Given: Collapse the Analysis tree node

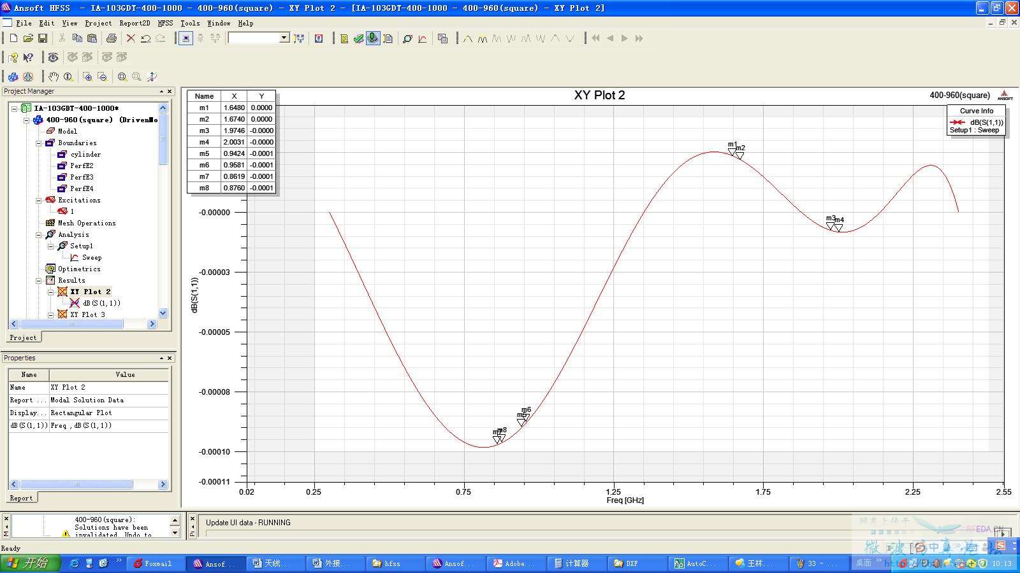Looking at the screenshot, I should coord(38,234).
